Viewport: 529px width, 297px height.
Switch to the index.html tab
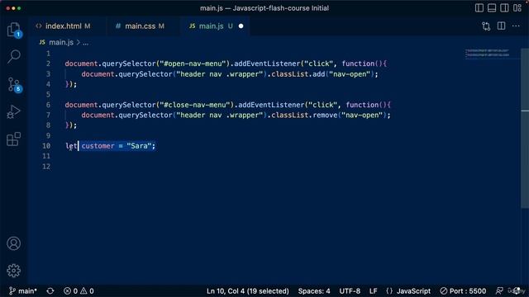pyautogui.click(x=63, y=26)
